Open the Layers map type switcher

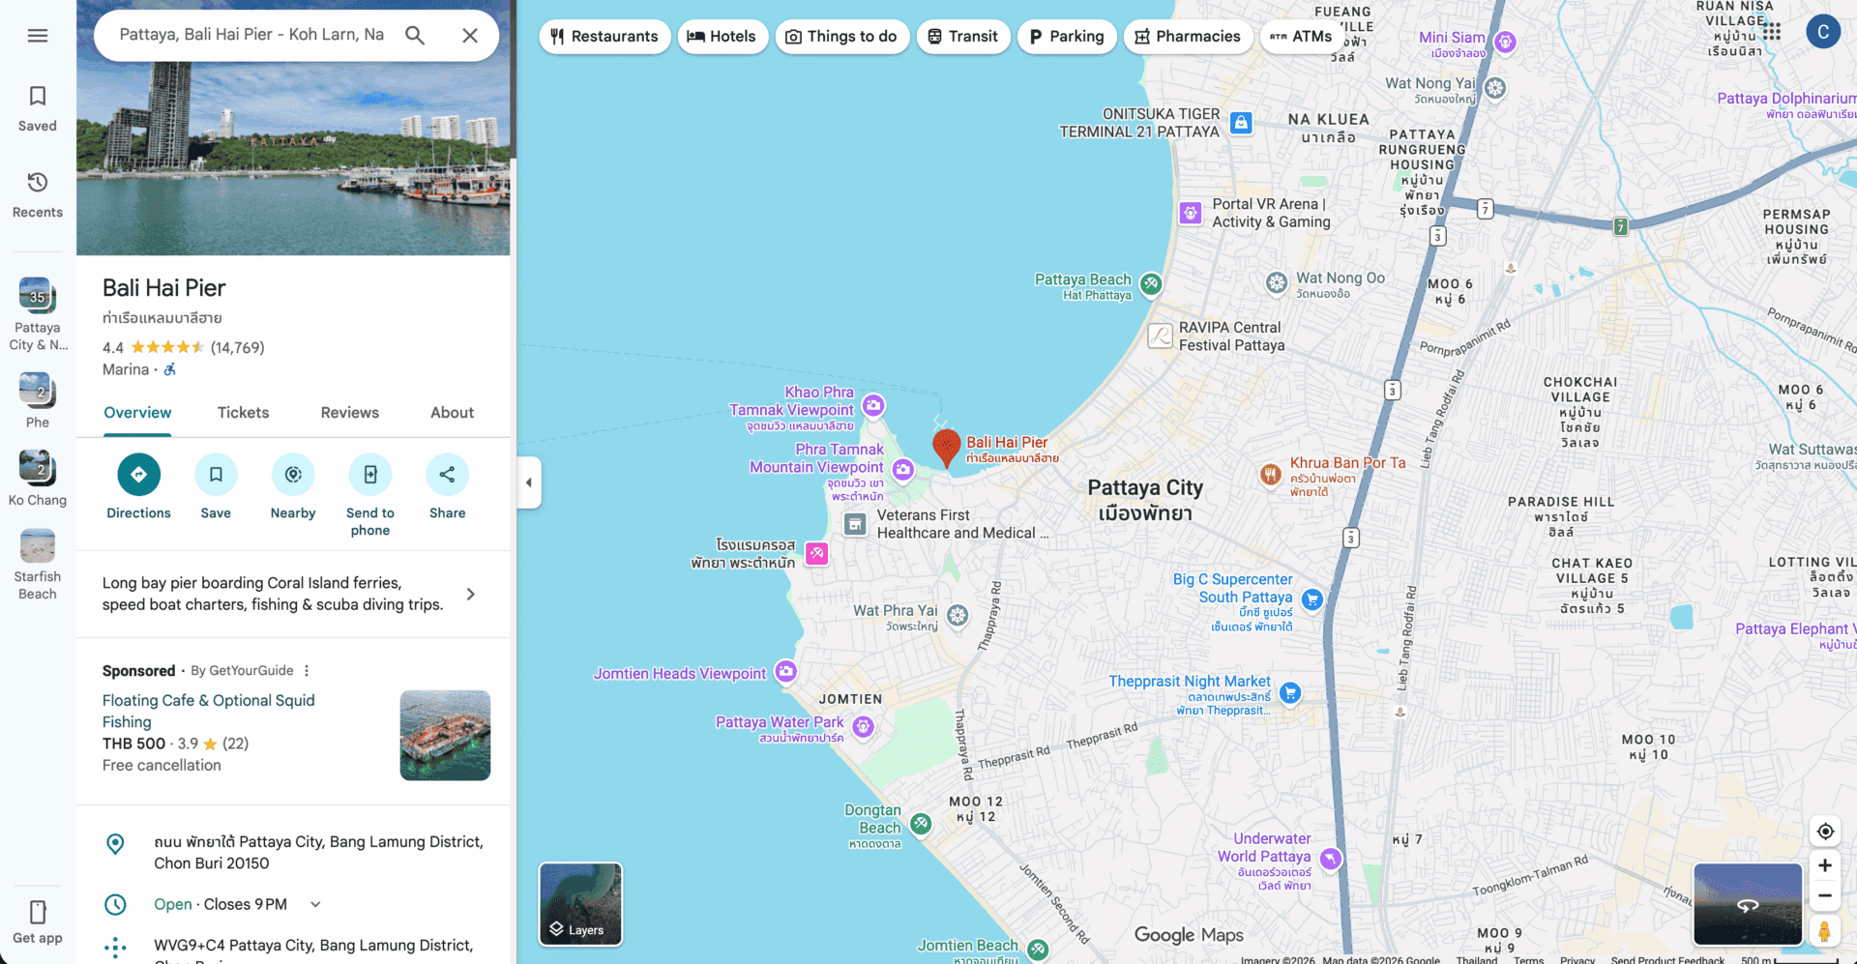580,904
